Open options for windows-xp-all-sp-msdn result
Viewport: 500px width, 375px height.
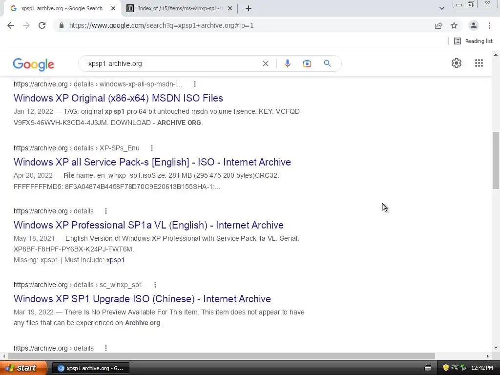tap(194, 84)
